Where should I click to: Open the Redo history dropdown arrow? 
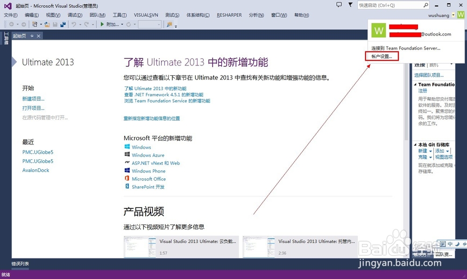point(92,24)
